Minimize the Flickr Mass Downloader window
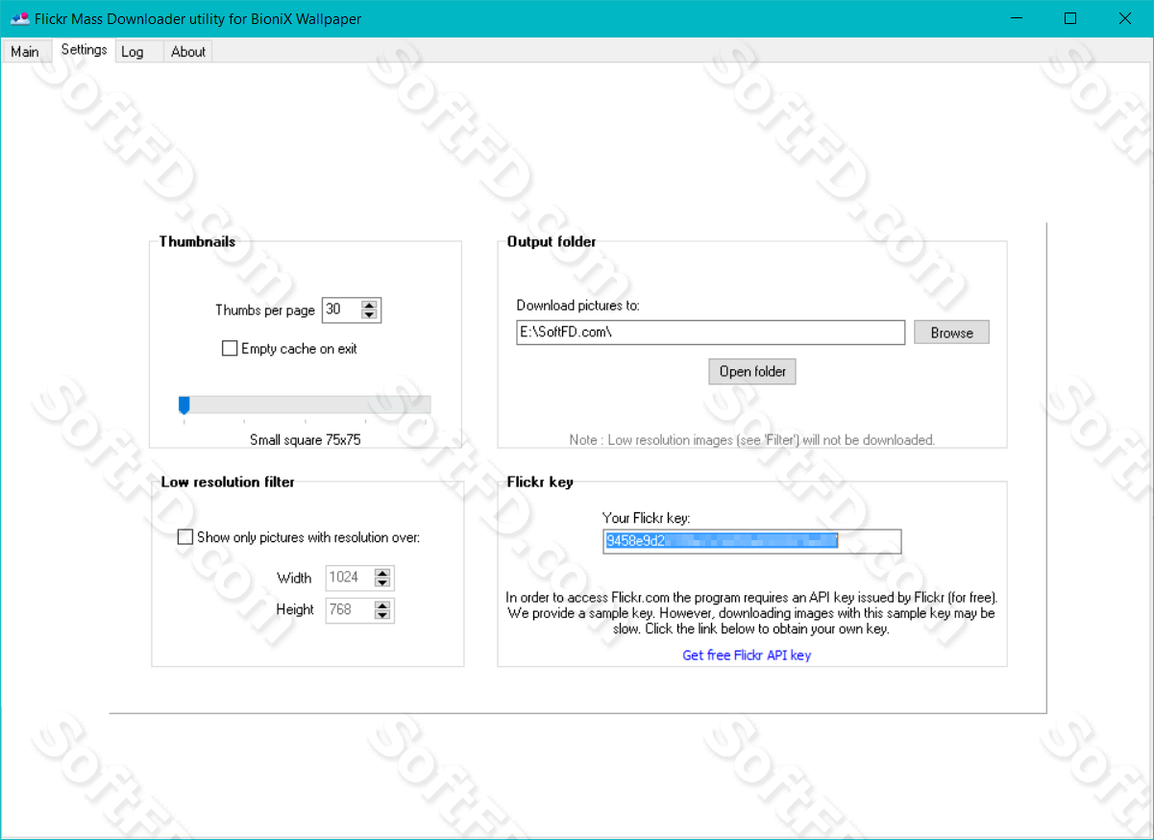Image resolution: width=1154 pixels, height=840 pixels. [x=1016, y=18]
